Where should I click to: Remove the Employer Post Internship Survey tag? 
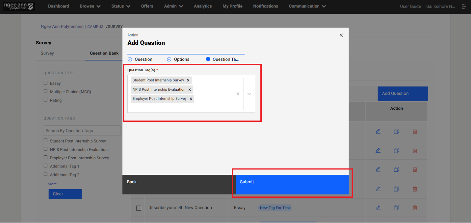pos(191,99)
